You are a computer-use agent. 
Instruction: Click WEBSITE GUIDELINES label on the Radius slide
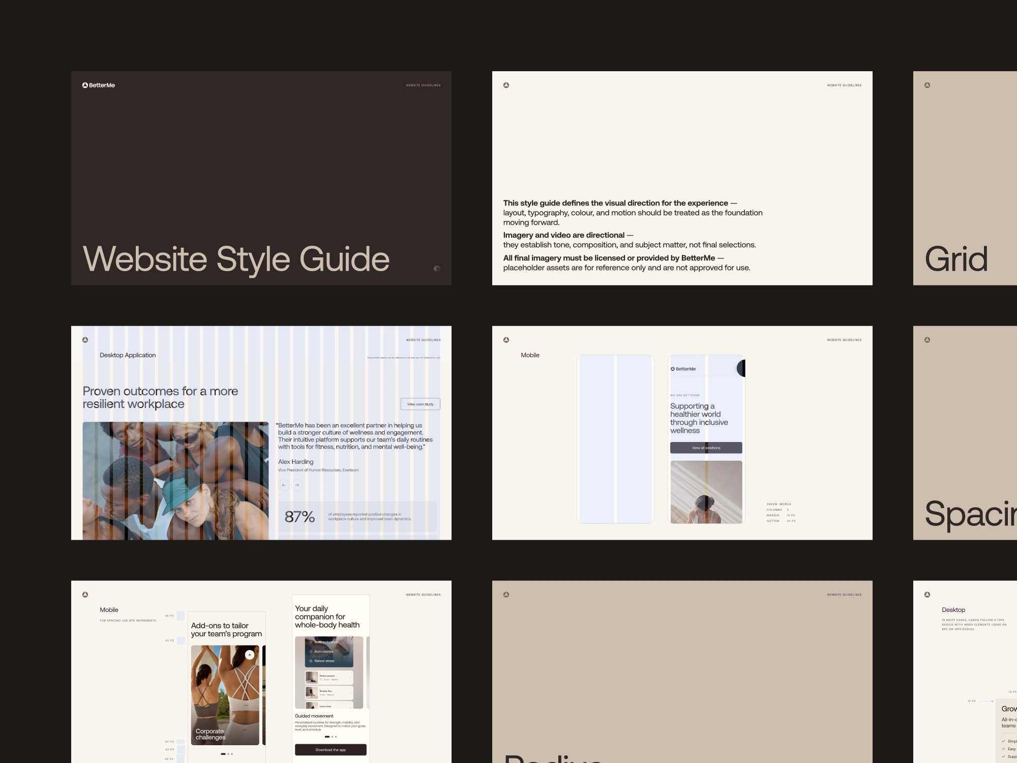point(844,595)
